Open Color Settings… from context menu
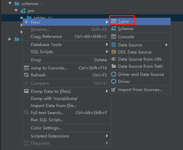183x150 pixels. pos(67,128)
